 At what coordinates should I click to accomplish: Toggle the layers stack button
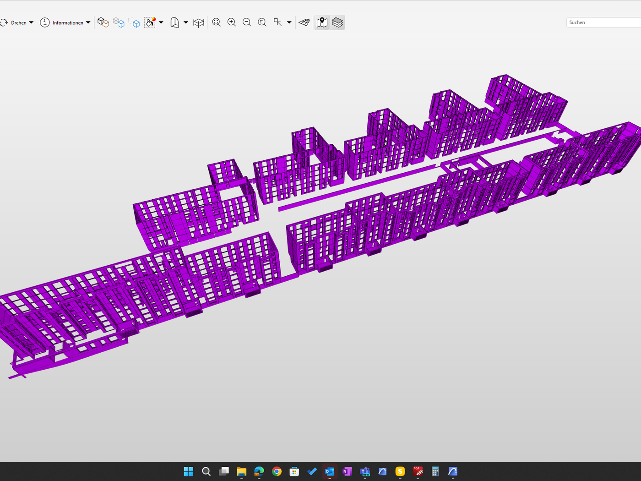point(337,22)
